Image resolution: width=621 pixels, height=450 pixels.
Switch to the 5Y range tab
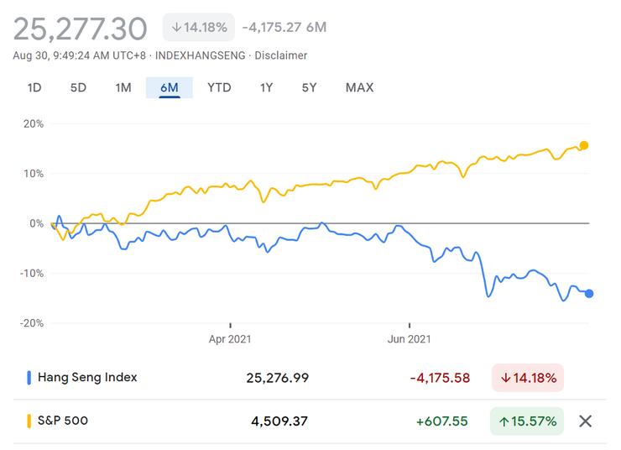[310, 87]
